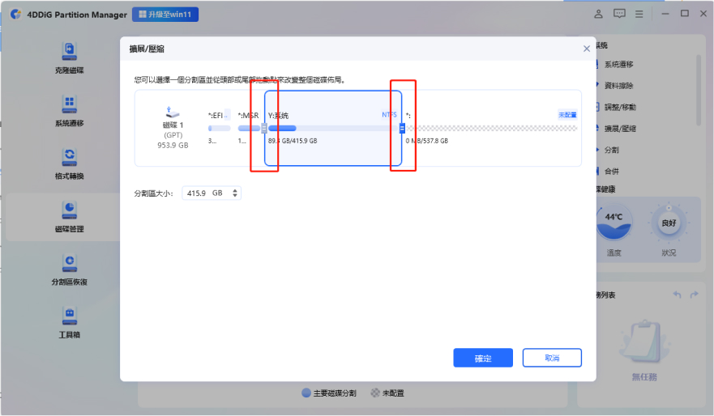Maximize the application window
714x416 pixels.
[684, 14]
